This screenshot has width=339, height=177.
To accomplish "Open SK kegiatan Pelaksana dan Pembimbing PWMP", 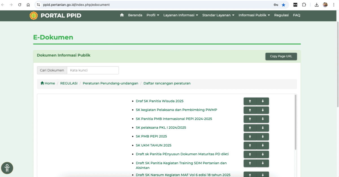I will (176, 110).
